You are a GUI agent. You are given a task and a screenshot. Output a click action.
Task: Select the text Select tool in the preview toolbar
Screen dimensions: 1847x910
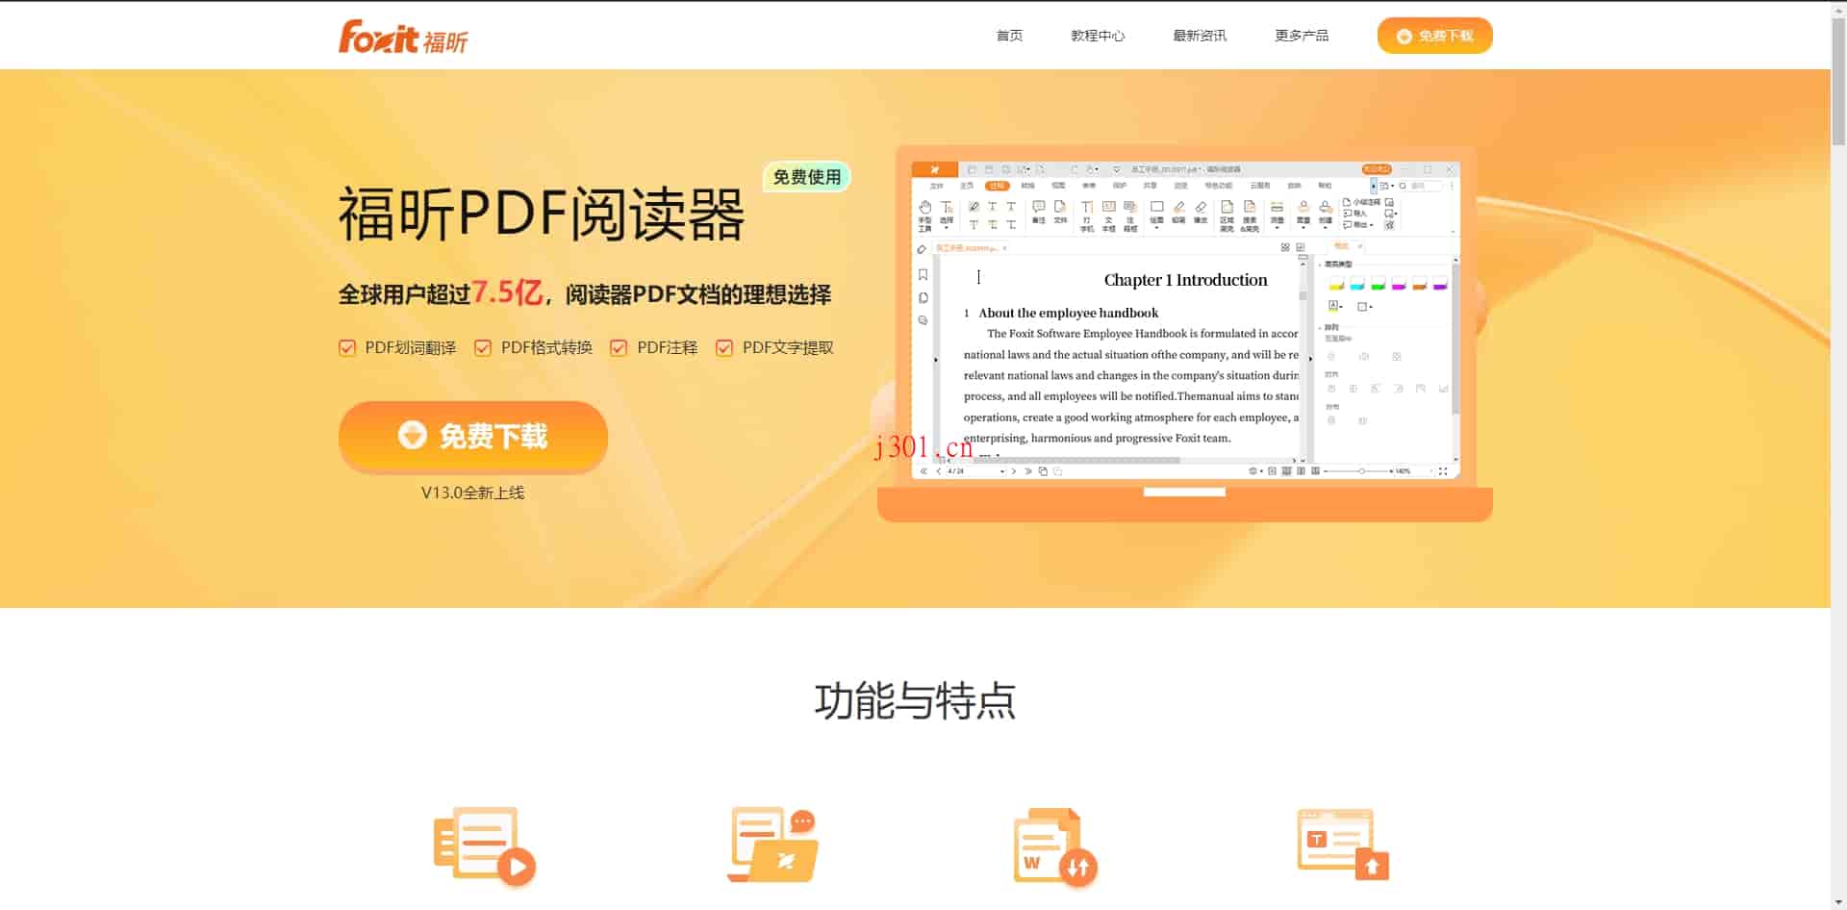947,215
